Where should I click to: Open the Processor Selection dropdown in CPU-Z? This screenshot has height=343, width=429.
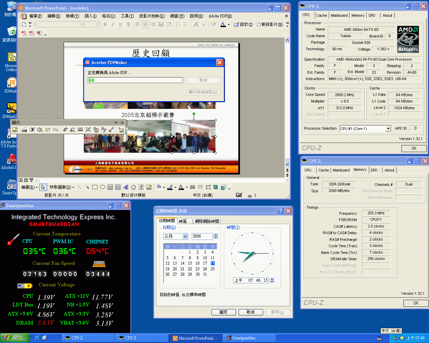click(388, 129)
